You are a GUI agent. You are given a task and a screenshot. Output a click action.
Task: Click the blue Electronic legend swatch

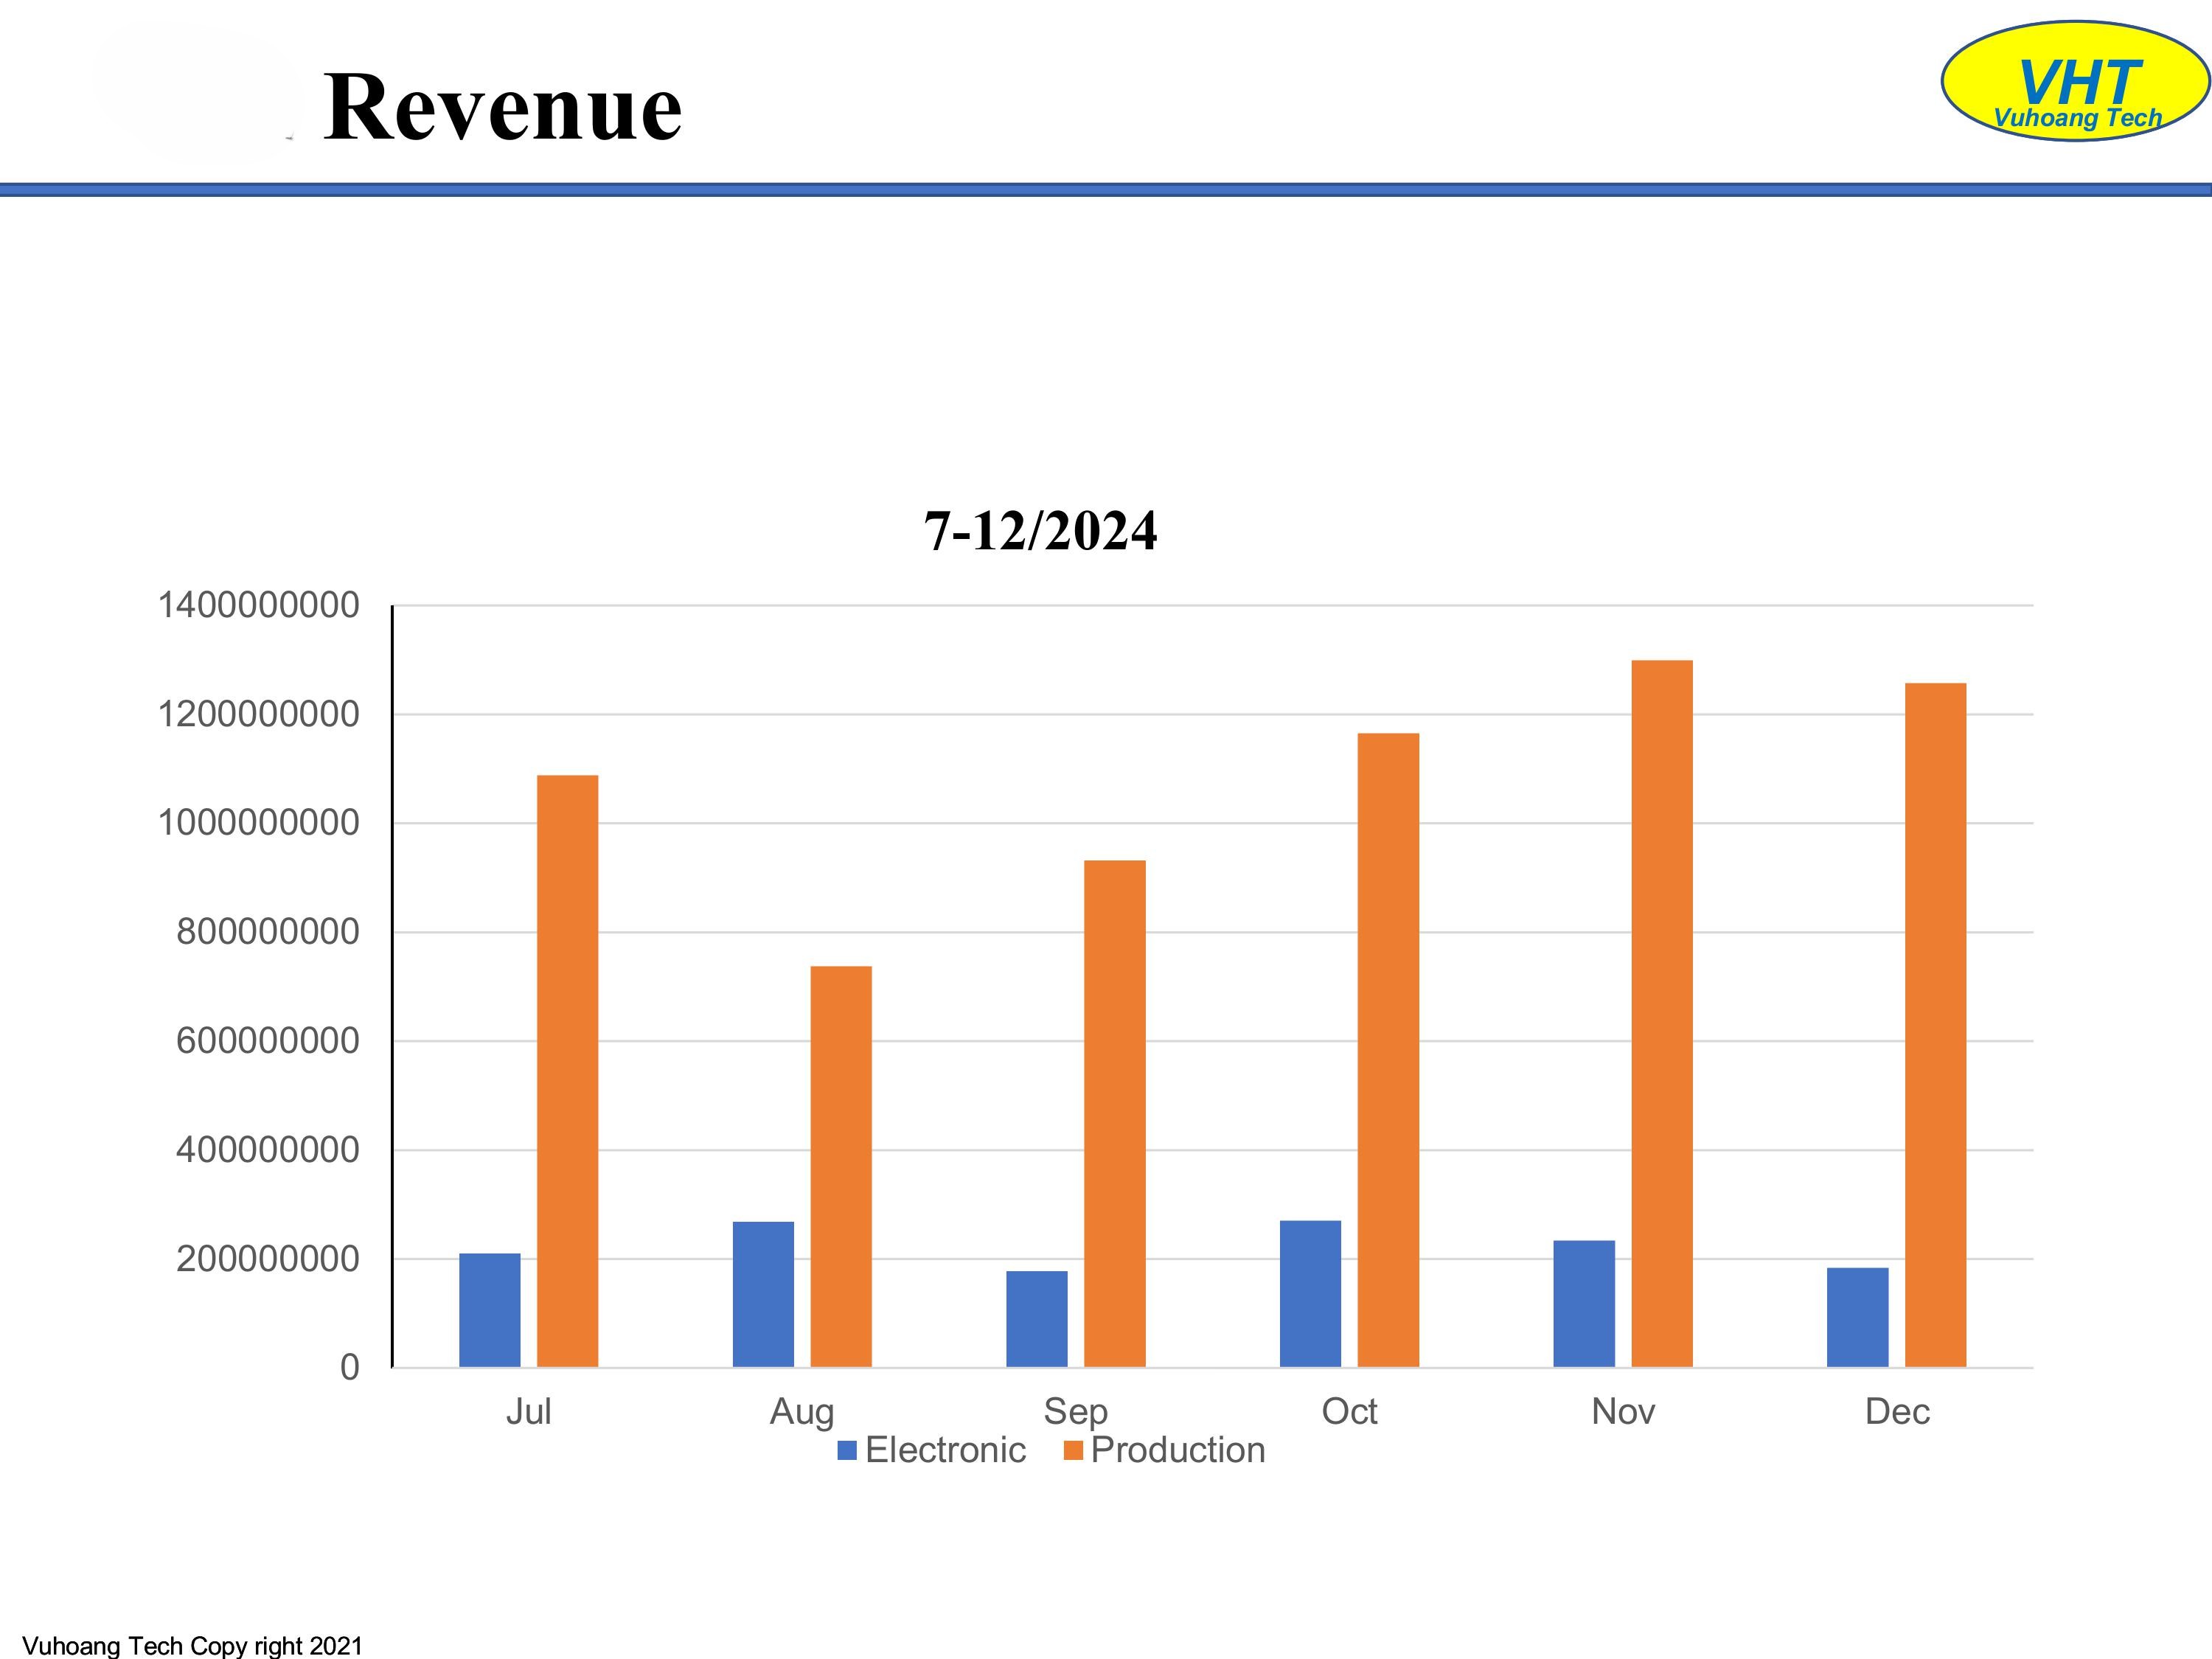pyautogui.click(x=847, y=1451)
